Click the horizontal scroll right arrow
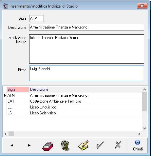This screenshot has width=151, height=156. pyautogui.click(x=139, y=134)
